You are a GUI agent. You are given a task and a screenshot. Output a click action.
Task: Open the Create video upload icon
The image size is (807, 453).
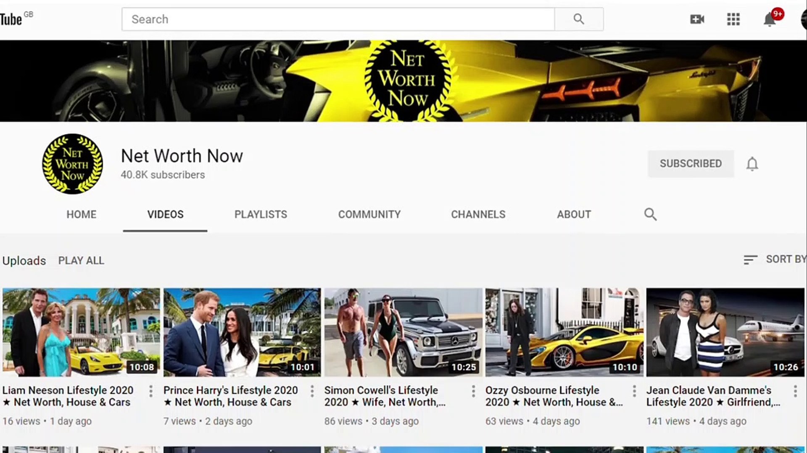[x=697, y=19]
